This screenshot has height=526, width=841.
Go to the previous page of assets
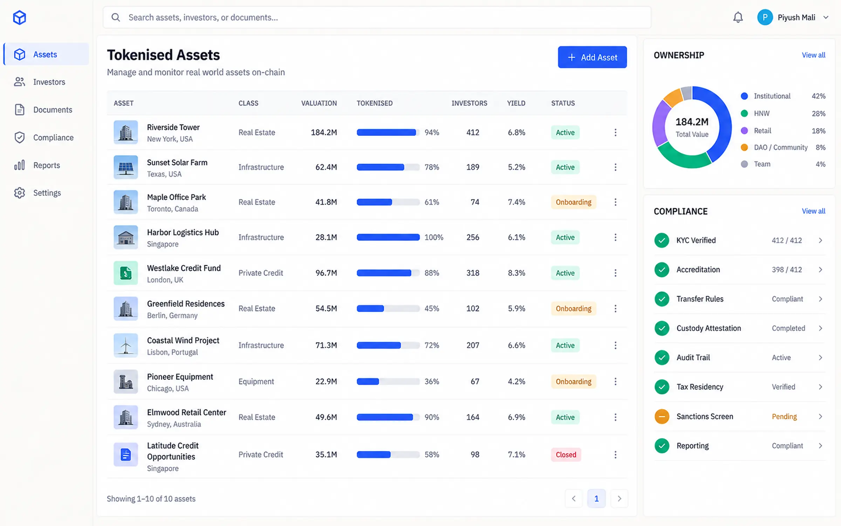coord(574,498)
